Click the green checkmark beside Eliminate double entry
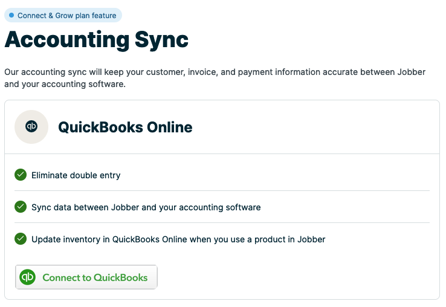Viewport: 446px width, 307px height. (x=21, y=175)
